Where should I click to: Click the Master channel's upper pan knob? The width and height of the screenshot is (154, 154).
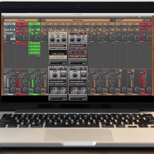(149, 37)
